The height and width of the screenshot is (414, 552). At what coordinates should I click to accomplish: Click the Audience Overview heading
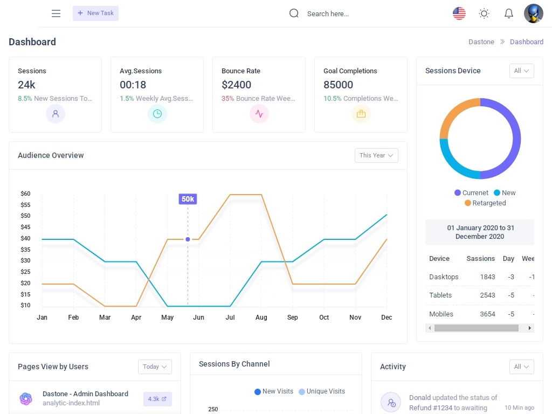(51, 155)
